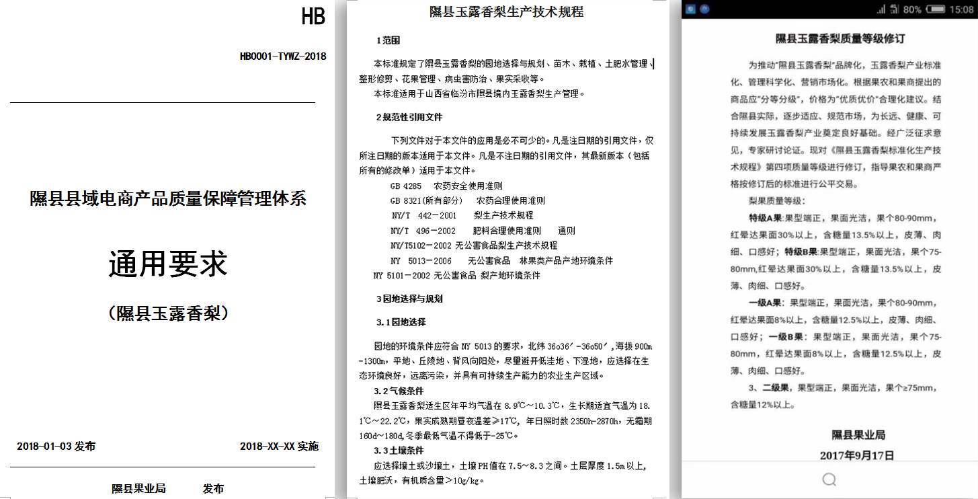
Task: Tap the search magnifier icon at phone bottom
Action: [x=829, y=479]
